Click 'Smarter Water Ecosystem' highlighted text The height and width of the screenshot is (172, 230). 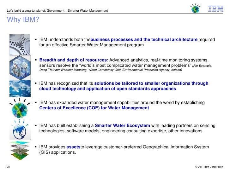[x=122, y=125]
